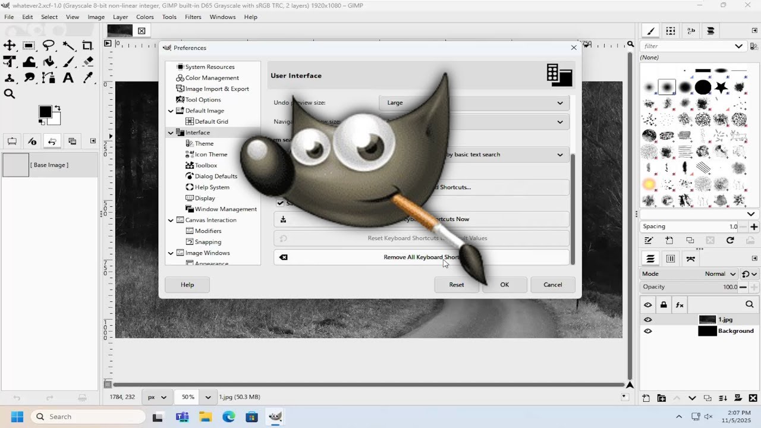Collapse the Canvas Interaction tree node
Screen dimensions: 761x428
pyautogui.click(x=171, y=220)
